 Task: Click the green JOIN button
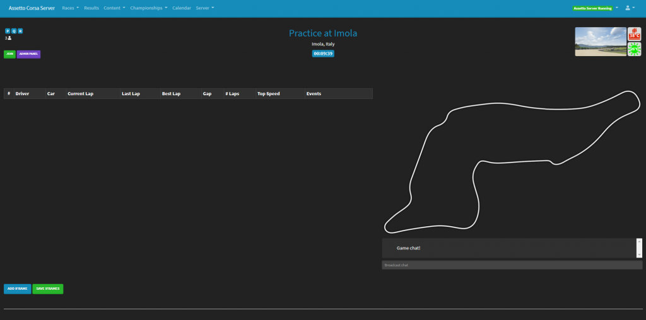pyautogui.click(x=9, y=54)
